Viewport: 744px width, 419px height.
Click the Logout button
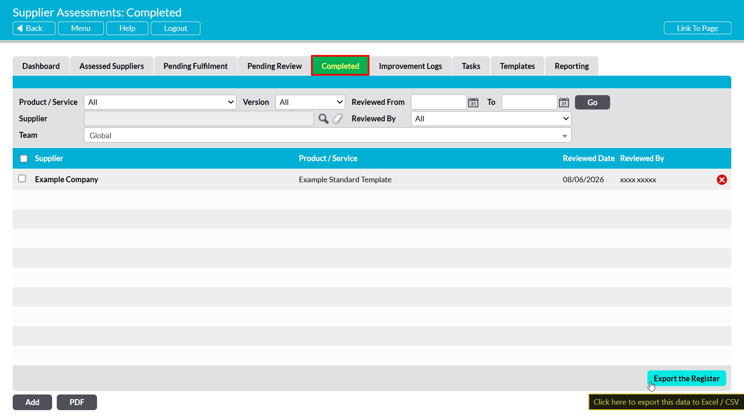point(176,28)
